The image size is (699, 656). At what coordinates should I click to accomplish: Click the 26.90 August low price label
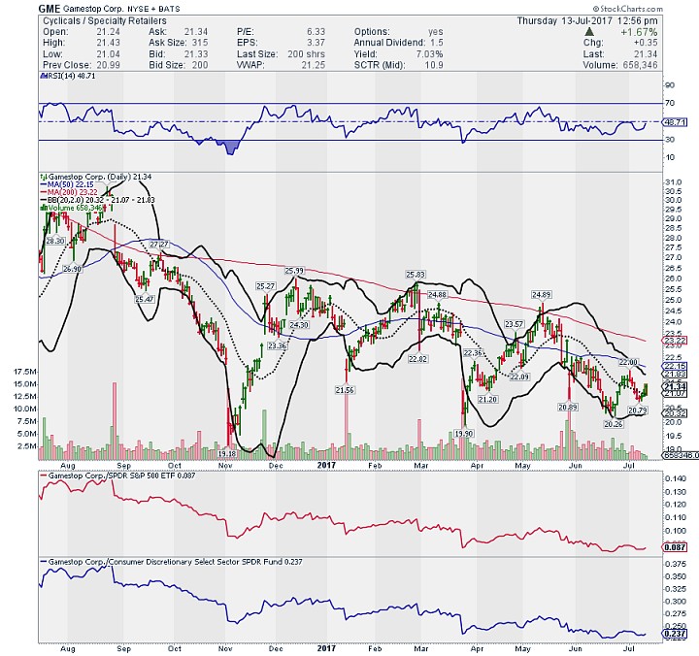(72, 269)
